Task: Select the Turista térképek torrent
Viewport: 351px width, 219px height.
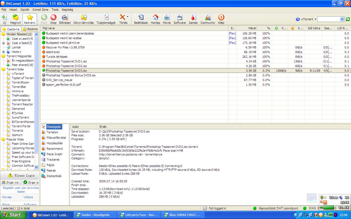Action: (x=196, y=57)
